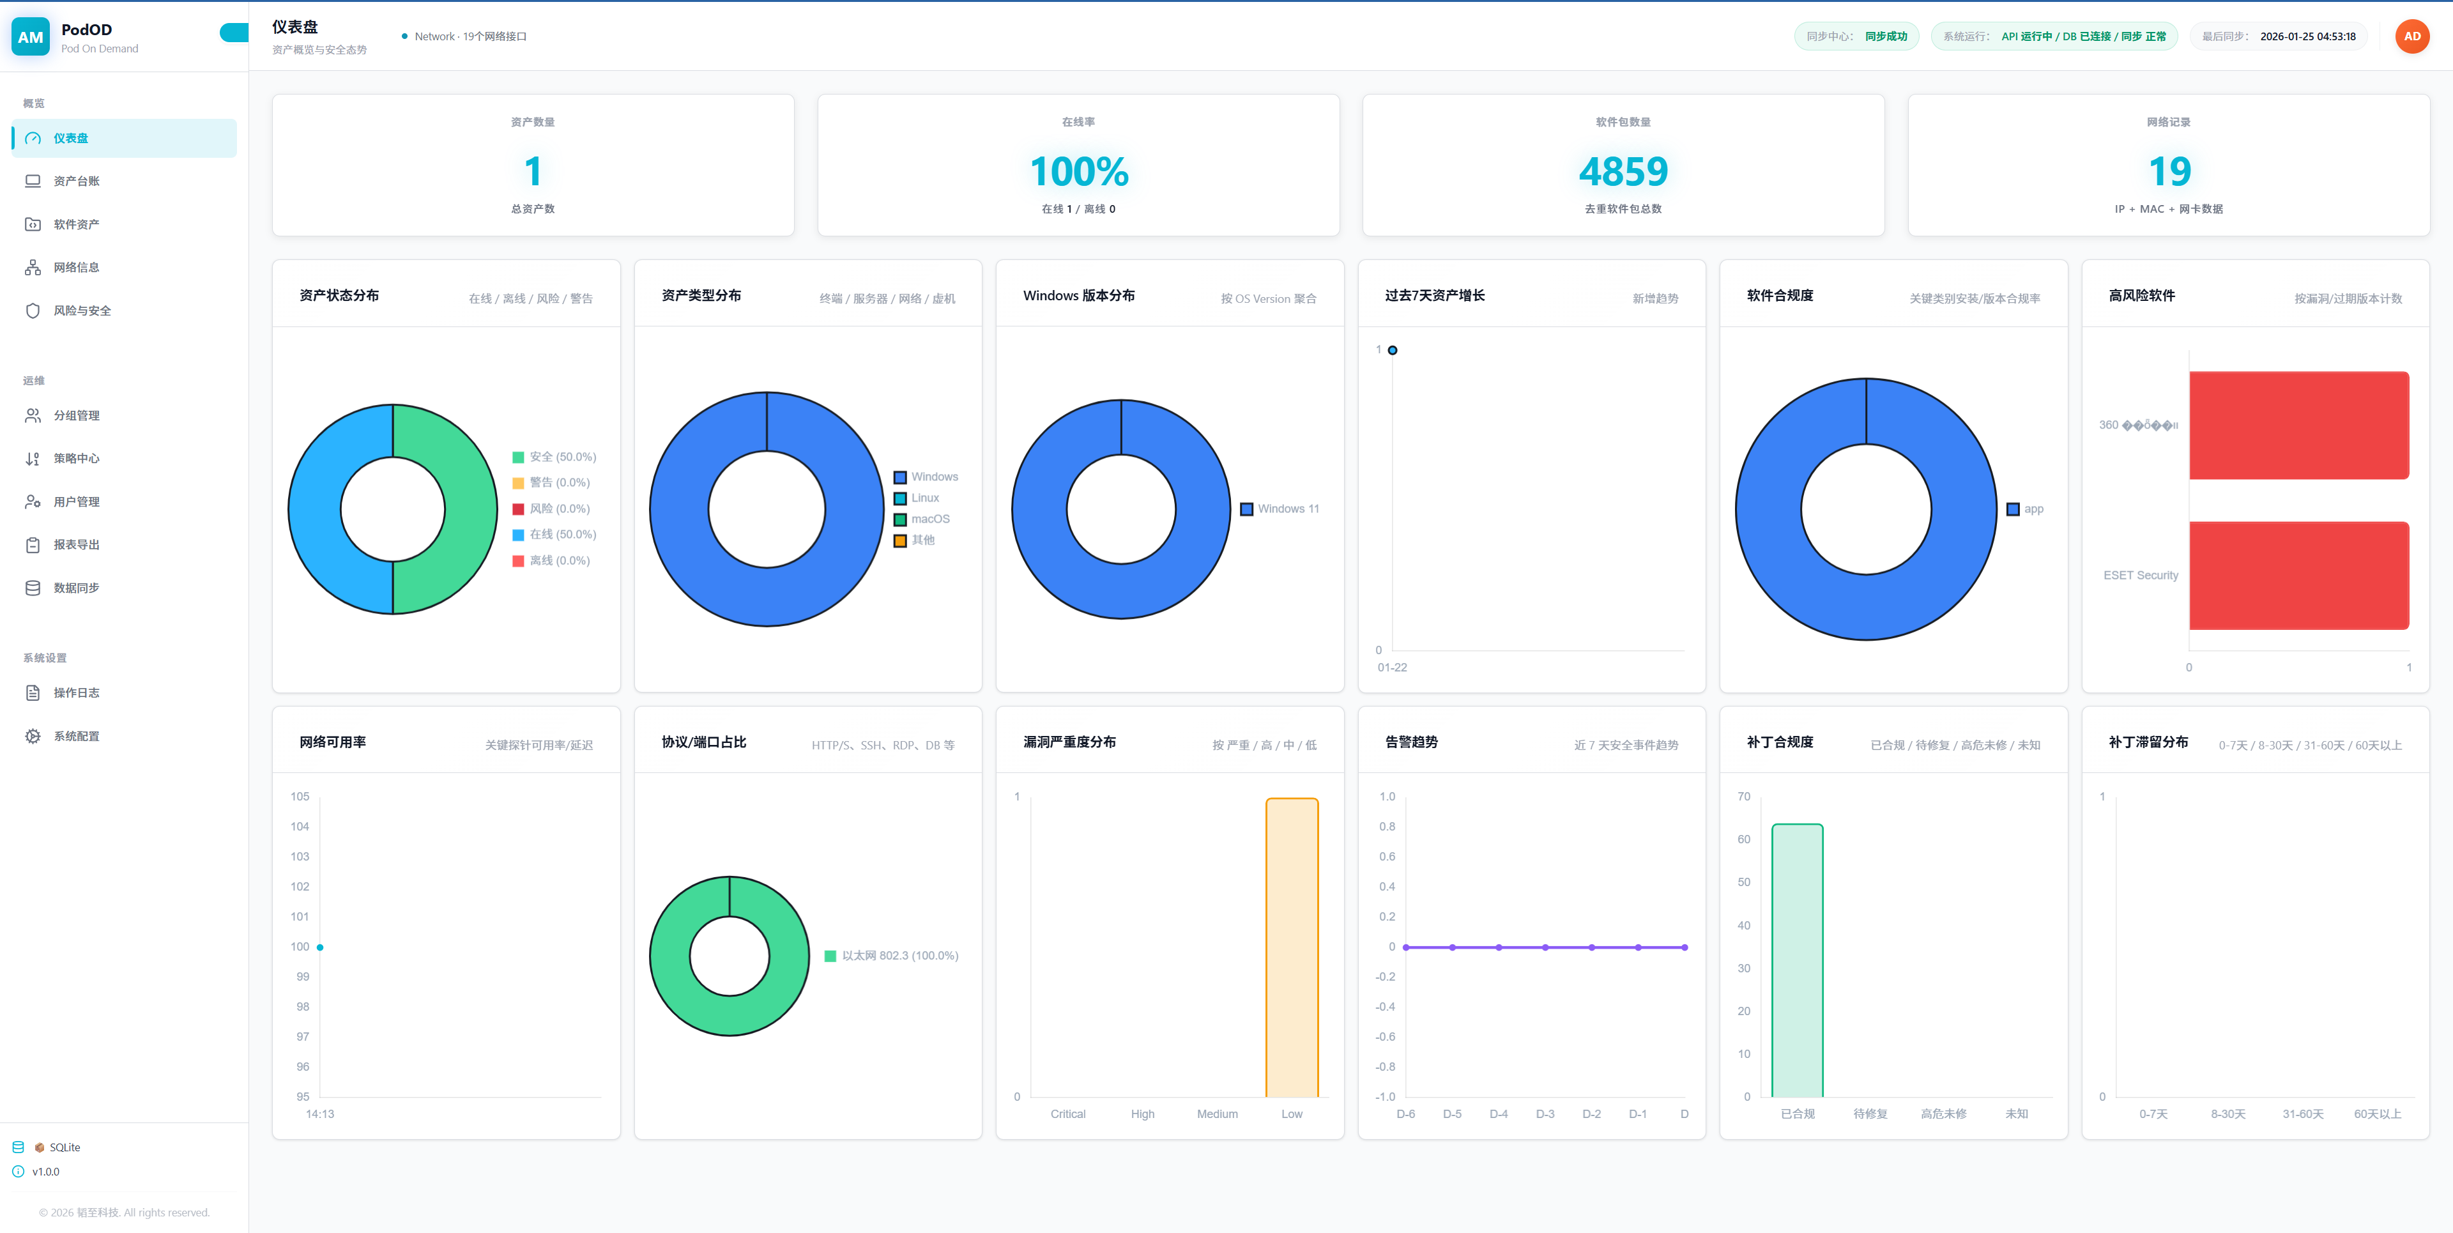Click the 已合规 green patch bar

tap(1797, 960)
